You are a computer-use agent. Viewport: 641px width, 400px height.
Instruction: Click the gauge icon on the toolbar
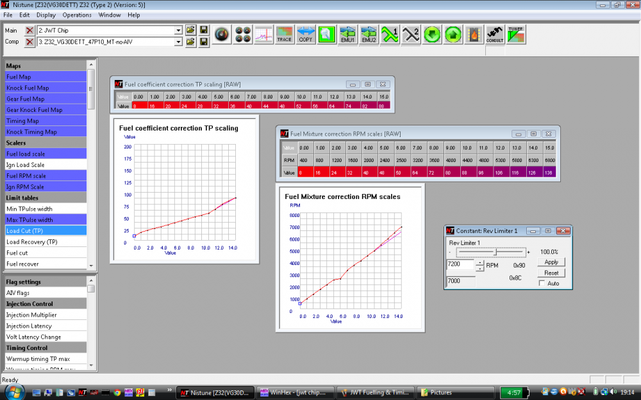tap(221, 34)
